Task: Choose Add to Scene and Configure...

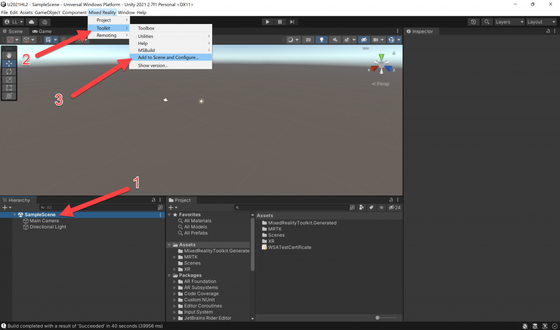Action: pos(171,57)
